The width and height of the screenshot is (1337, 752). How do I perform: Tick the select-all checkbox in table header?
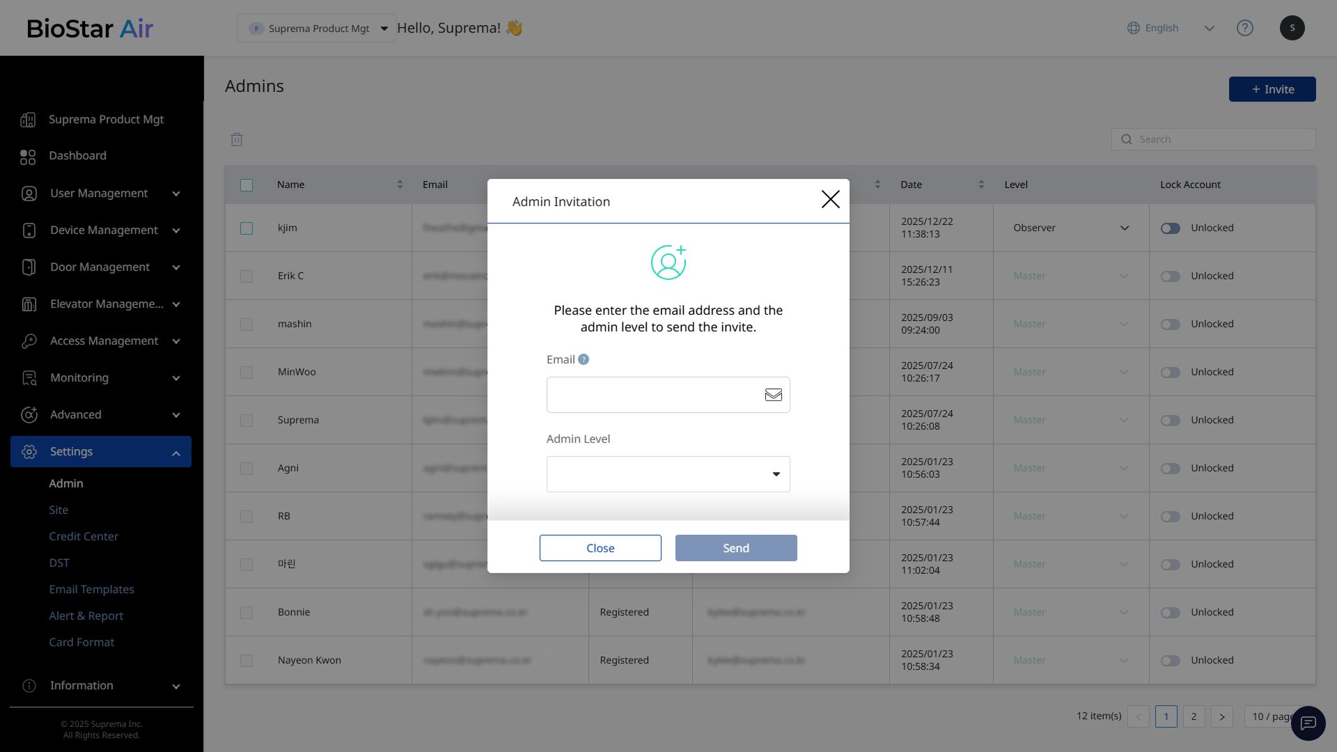point(247,185)
